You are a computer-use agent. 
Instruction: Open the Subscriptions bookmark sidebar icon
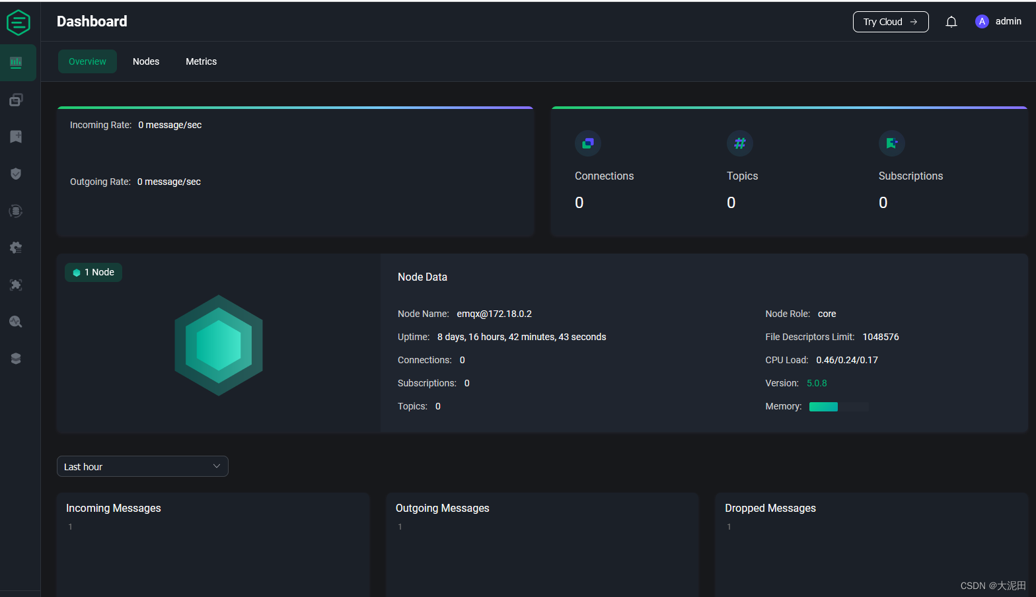click(x=16, y=137)
